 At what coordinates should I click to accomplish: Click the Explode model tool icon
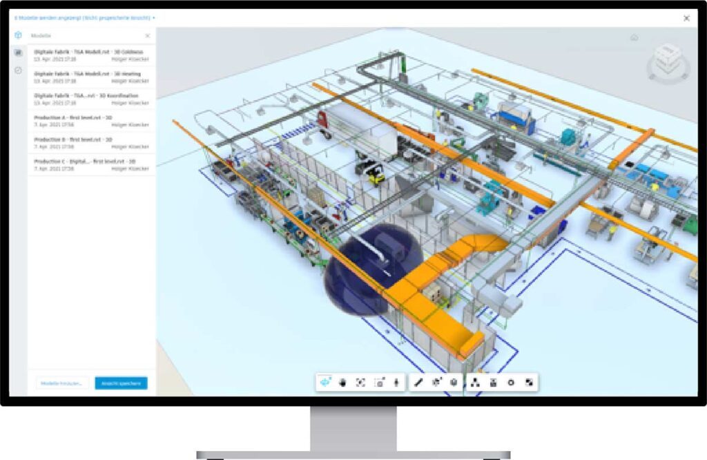[436, 383]
